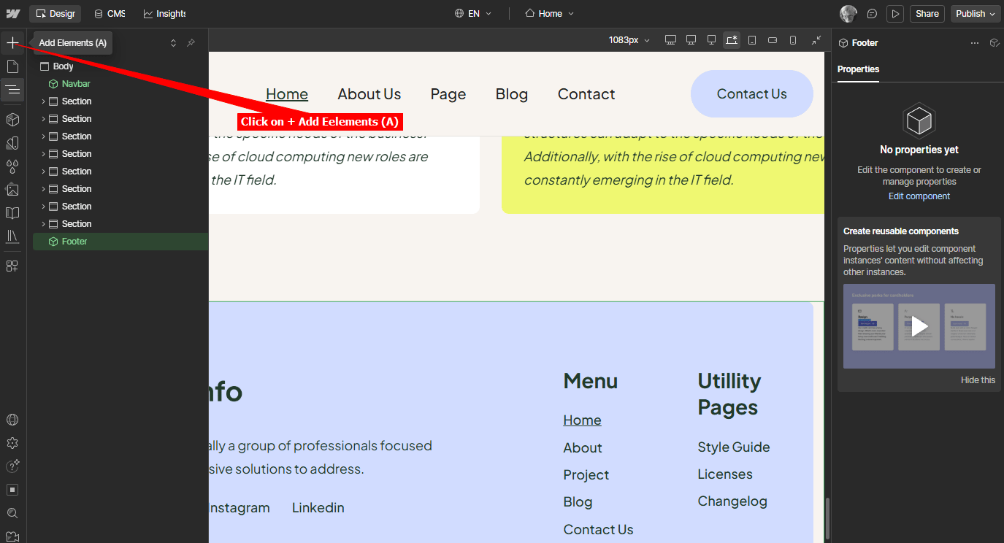This screenshot has width=1004, height=543.
Task: Expand the first Section below Navbar
Action: [43, 101]
